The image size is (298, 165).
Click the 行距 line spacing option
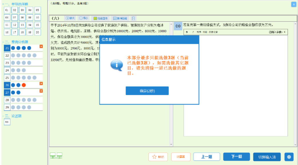[x=205, y=32]
